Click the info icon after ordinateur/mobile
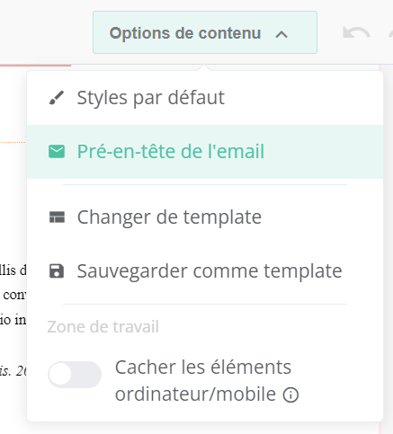The width and height of the screenshot is (393, 434). click(290, 394)
